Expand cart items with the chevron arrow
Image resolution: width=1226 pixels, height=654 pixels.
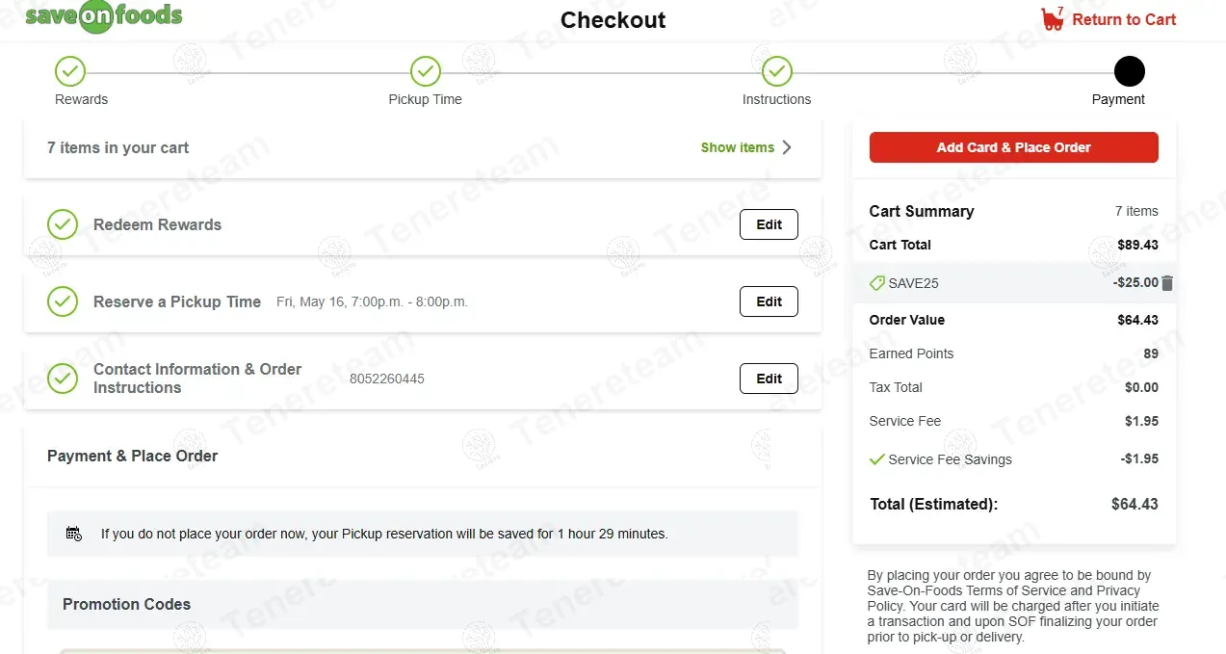point(787,147)
